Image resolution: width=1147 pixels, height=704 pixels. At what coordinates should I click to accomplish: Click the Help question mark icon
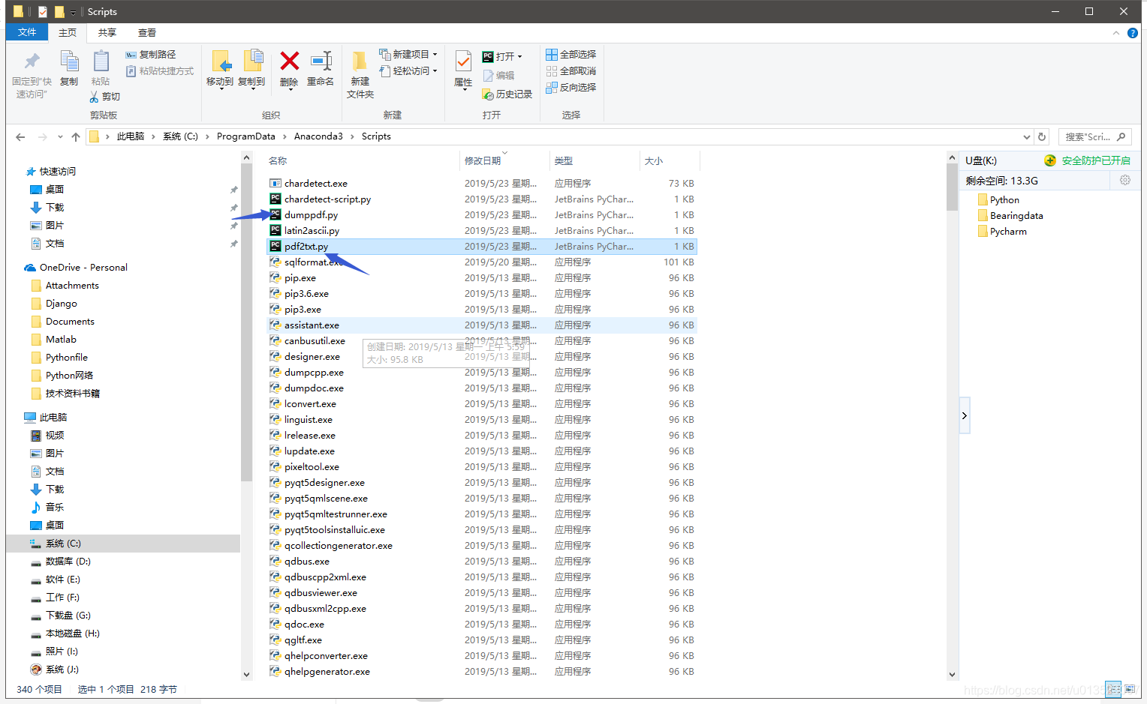tap(1132, 33)
